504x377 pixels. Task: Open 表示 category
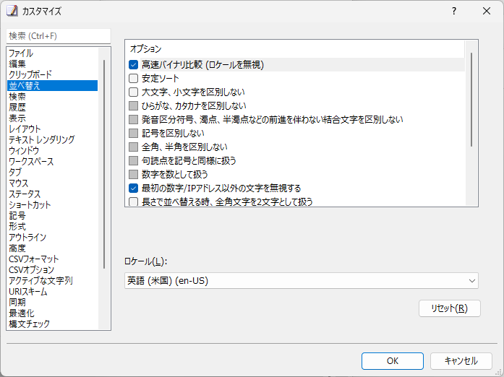click(52, 118)
